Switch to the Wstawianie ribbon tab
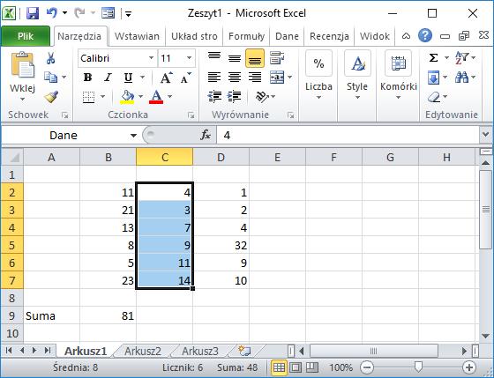Screen dimensions: 494x378 tap(137, 36)
